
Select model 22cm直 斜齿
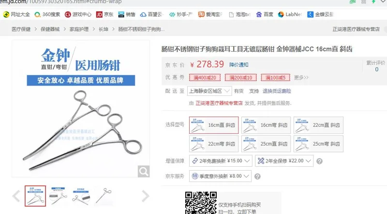coord(318,125)
